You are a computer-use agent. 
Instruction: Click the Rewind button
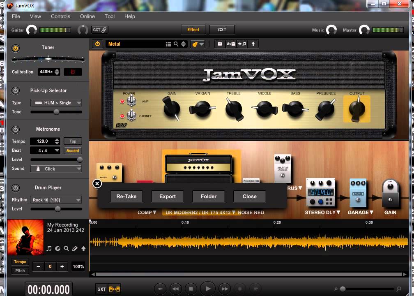click(176, 289)
